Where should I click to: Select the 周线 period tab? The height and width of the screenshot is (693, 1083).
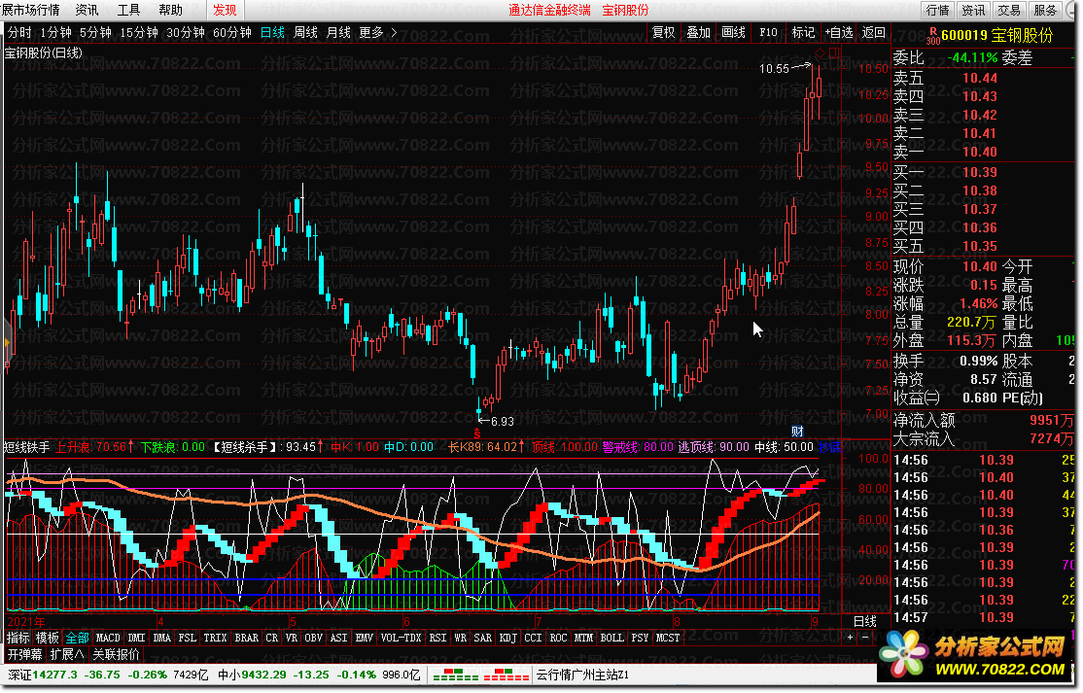(x=305, y=32)
